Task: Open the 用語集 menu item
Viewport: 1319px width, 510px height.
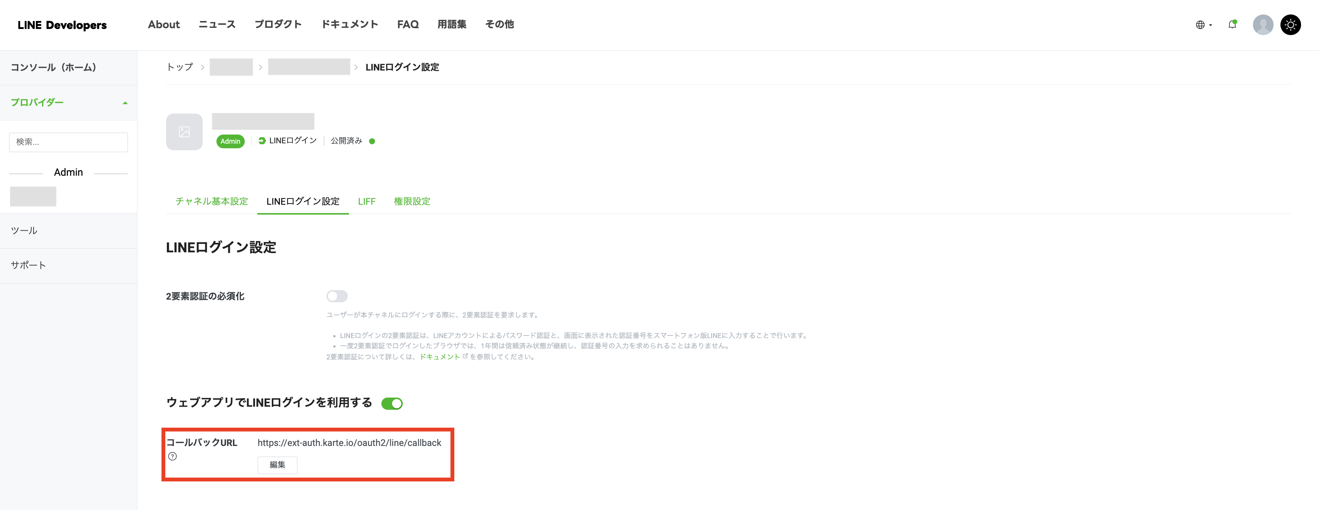Action: tap(452, 24)
